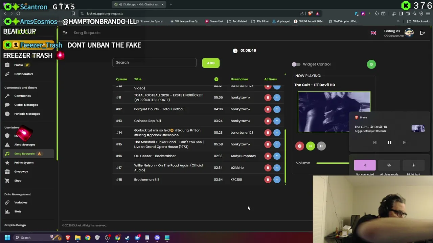Move Brotherman Bill up in queue

point(277,180)
